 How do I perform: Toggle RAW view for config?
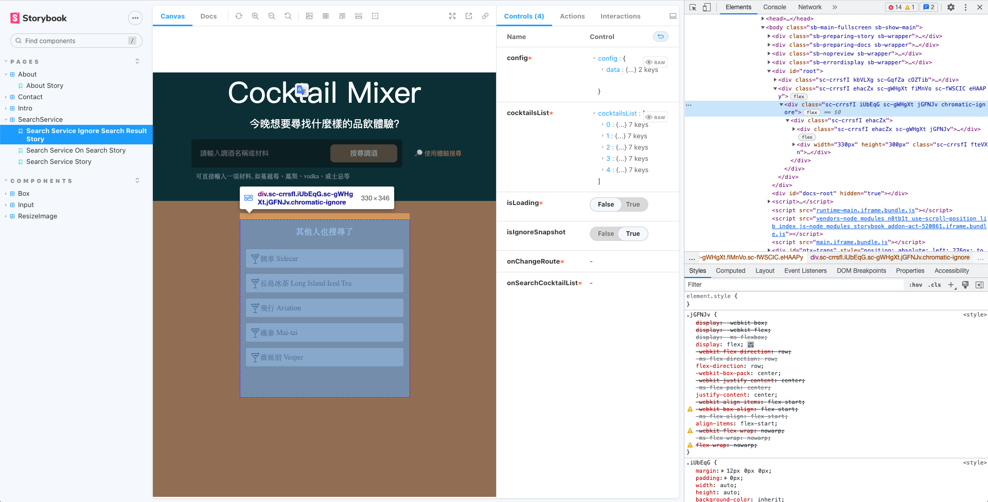(x=656, y=62)
